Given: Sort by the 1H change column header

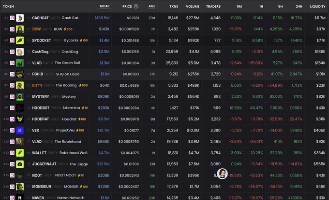Looking at the screenshot, I should click(261, 6).
